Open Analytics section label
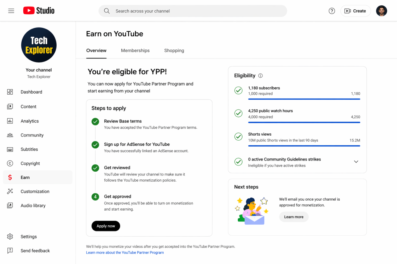The height and width of the screenshot is (264, 397). tap(29, 121)
